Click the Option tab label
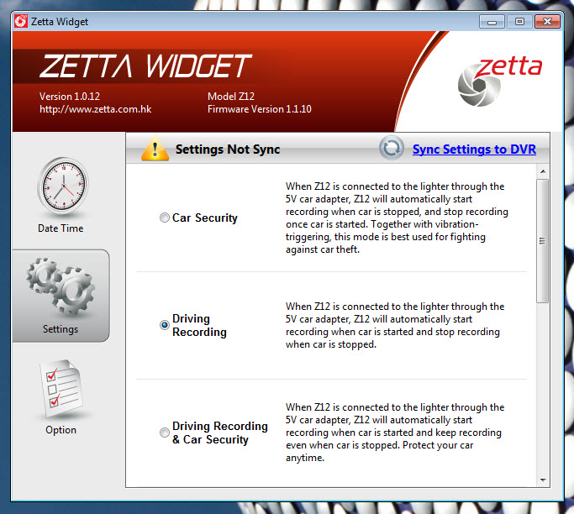This screenshot has height=514, width=574. [61, 430]
